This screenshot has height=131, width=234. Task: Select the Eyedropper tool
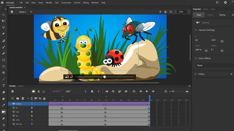click(x=4, y=105)
